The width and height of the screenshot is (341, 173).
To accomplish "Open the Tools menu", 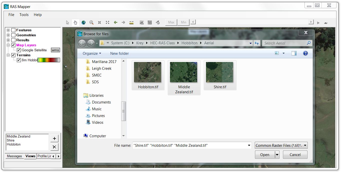I will [24, 15].
